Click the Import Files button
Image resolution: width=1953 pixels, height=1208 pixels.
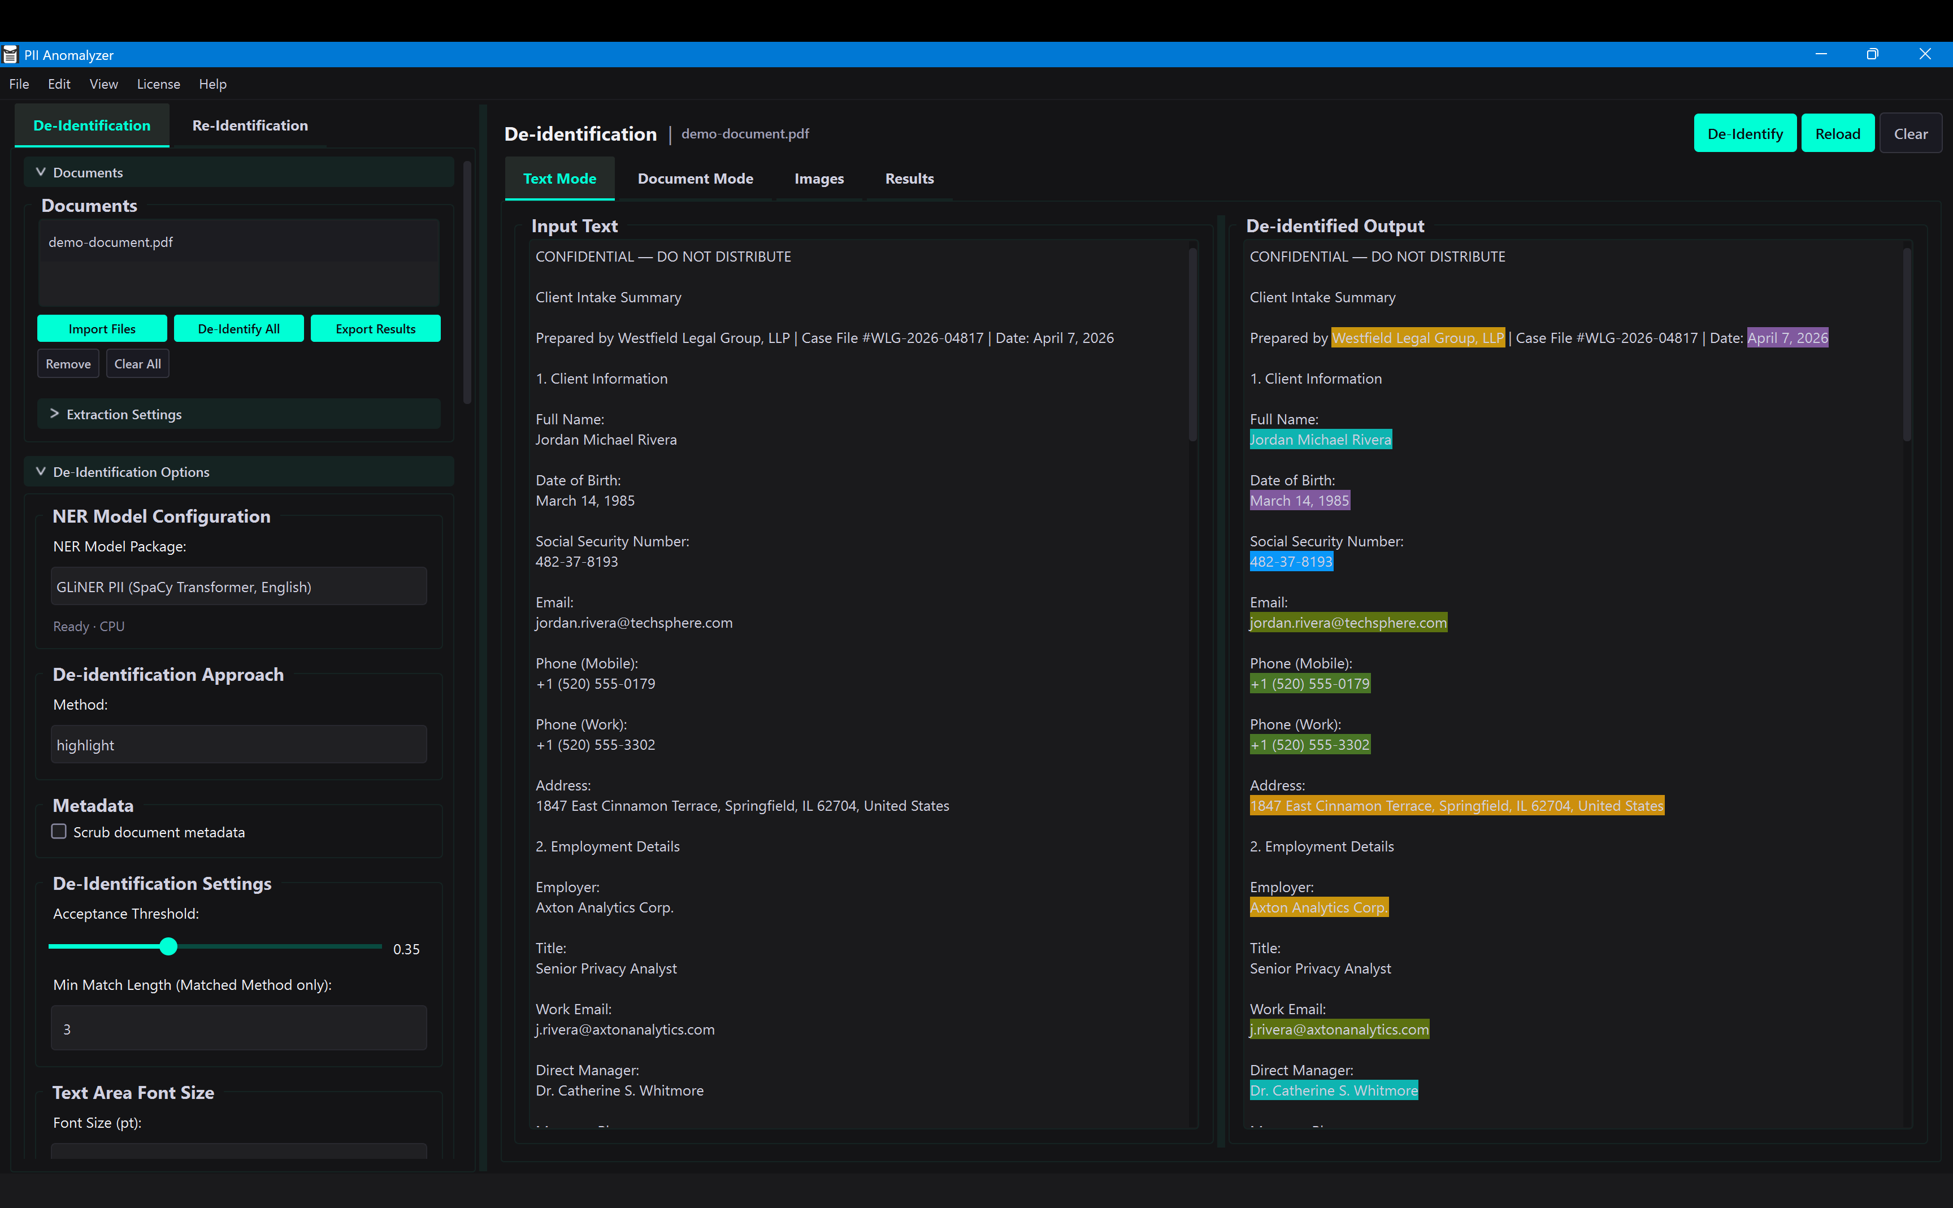coord(102,328)
